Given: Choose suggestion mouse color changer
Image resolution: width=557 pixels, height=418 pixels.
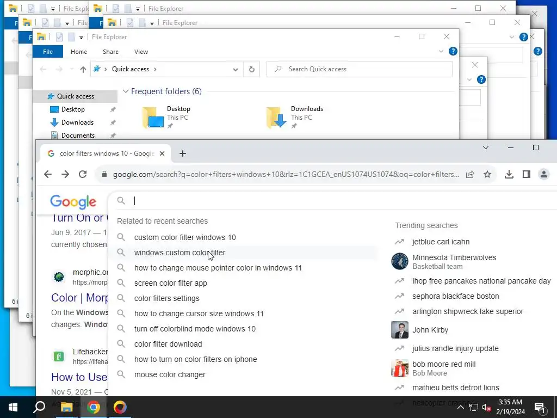Looking at the screenshot, I should pos(170,374).
